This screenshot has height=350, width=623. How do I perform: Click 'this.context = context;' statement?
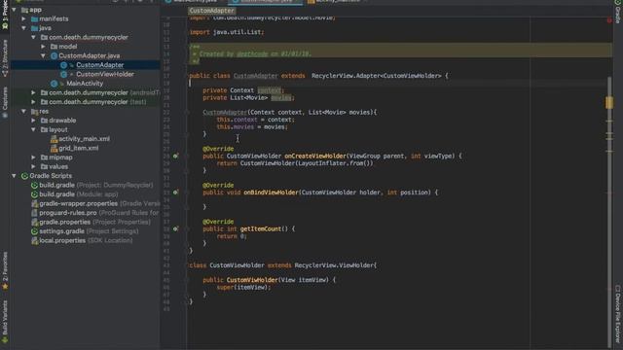tap(255, 120)
